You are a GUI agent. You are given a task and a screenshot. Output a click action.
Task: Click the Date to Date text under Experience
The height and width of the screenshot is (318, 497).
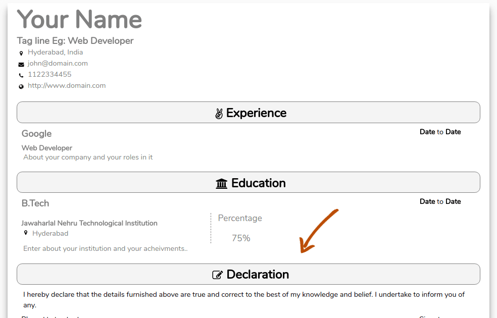[x=440, y=132]
